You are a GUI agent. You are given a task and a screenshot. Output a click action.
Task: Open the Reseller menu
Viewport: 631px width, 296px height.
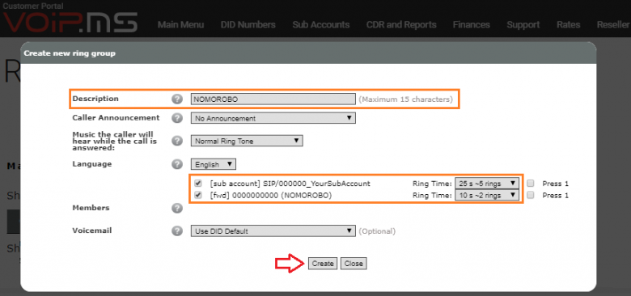(x=613, y=25)
